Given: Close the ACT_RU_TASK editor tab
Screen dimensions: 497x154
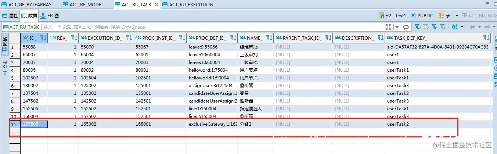Looking at the screenshot, I should (155, 5).
